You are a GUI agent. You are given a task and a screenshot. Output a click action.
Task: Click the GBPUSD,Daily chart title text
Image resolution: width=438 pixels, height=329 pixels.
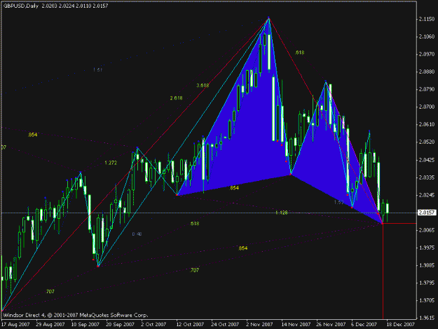pyautogui.click(x=20, y=6)
